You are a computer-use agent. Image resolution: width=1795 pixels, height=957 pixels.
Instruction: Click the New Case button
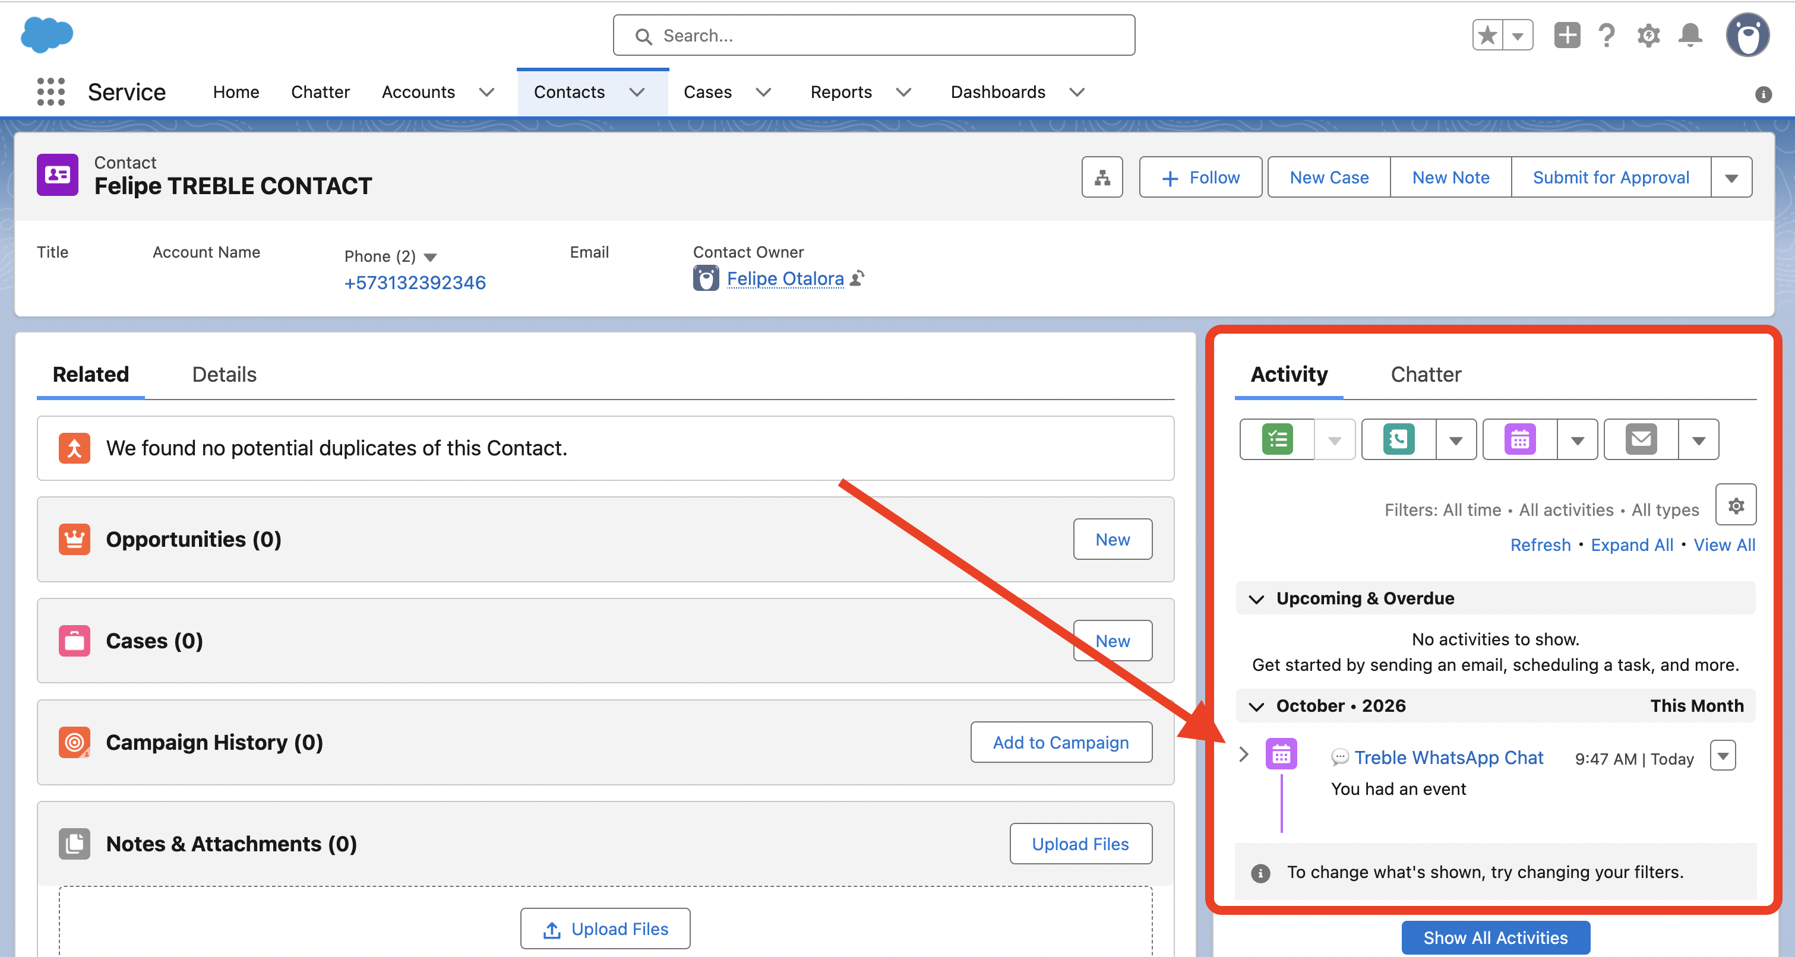[1329, 177]
